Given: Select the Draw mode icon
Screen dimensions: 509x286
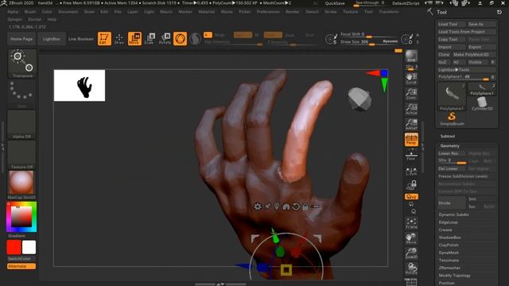Looking at the screenshot, I should [x=119, y=39].
